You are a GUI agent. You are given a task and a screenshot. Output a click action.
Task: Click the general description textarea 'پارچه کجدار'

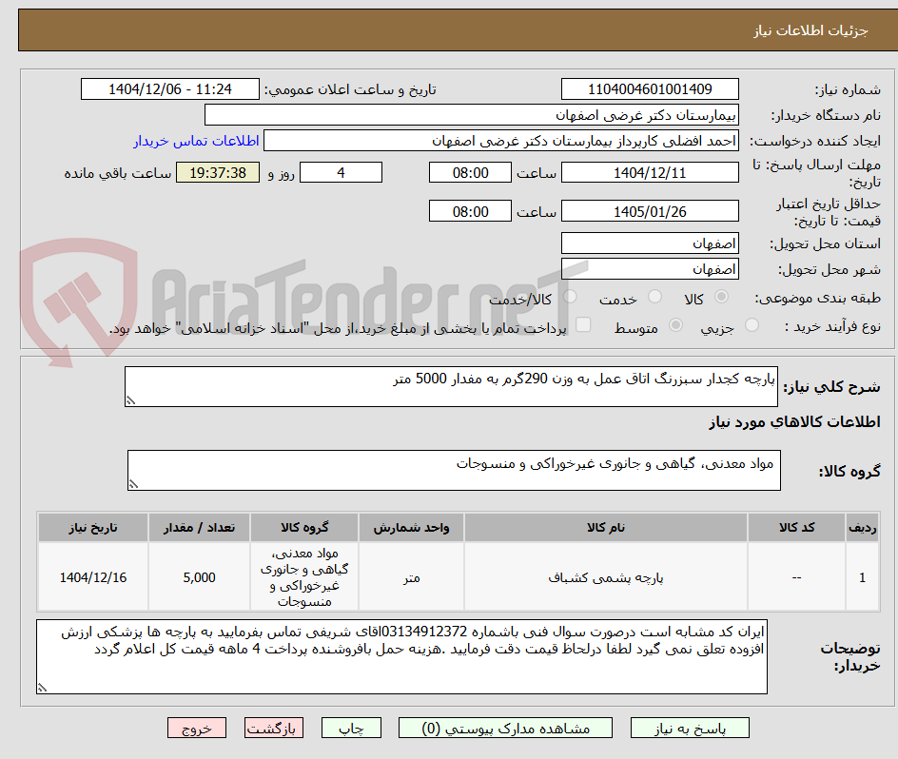(451, 387)
